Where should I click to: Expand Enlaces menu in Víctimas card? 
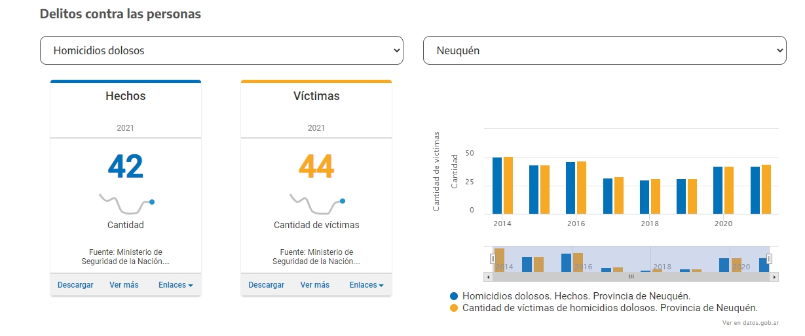(x=366, y=285)
